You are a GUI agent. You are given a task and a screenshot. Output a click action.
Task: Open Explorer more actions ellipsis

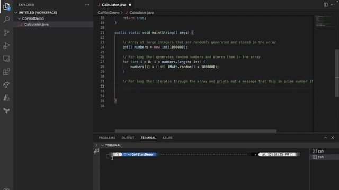tap(87, 5)
